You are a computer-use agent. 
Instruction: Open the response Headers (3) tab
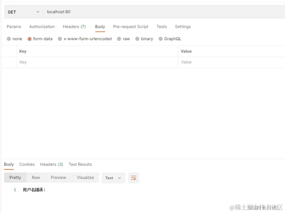click(x=52, y=164)
